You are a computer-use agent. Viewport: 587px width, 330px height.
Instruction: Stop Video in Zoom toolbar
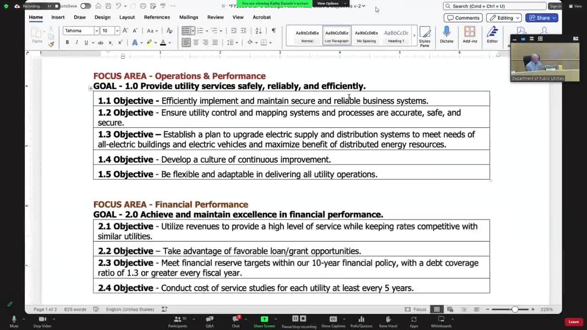(x=42, y=321)
